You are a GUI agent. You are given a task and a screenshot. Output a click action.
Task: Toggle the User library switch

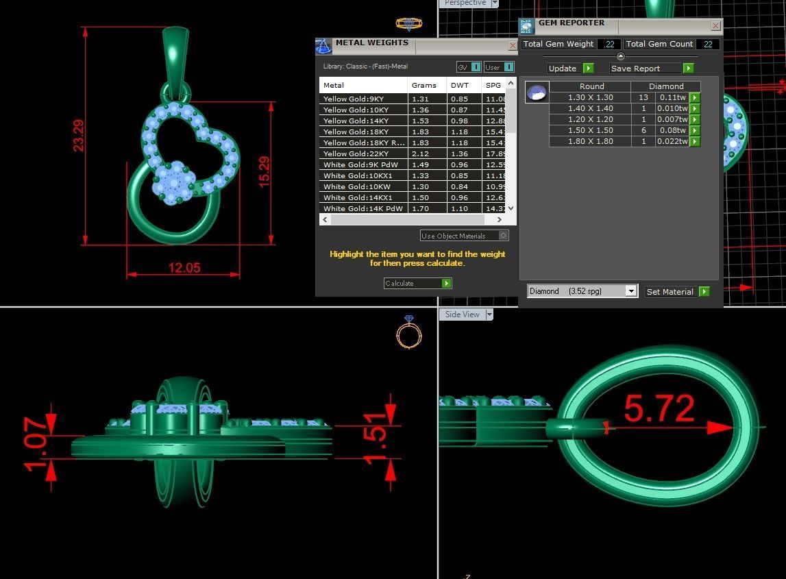[500, 66]
